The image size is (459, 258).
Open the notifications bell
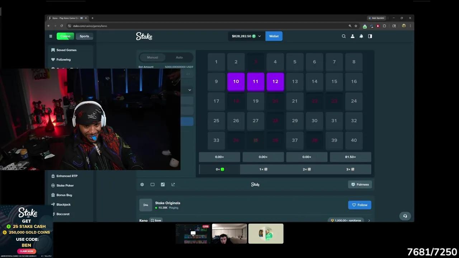[361, 36]
